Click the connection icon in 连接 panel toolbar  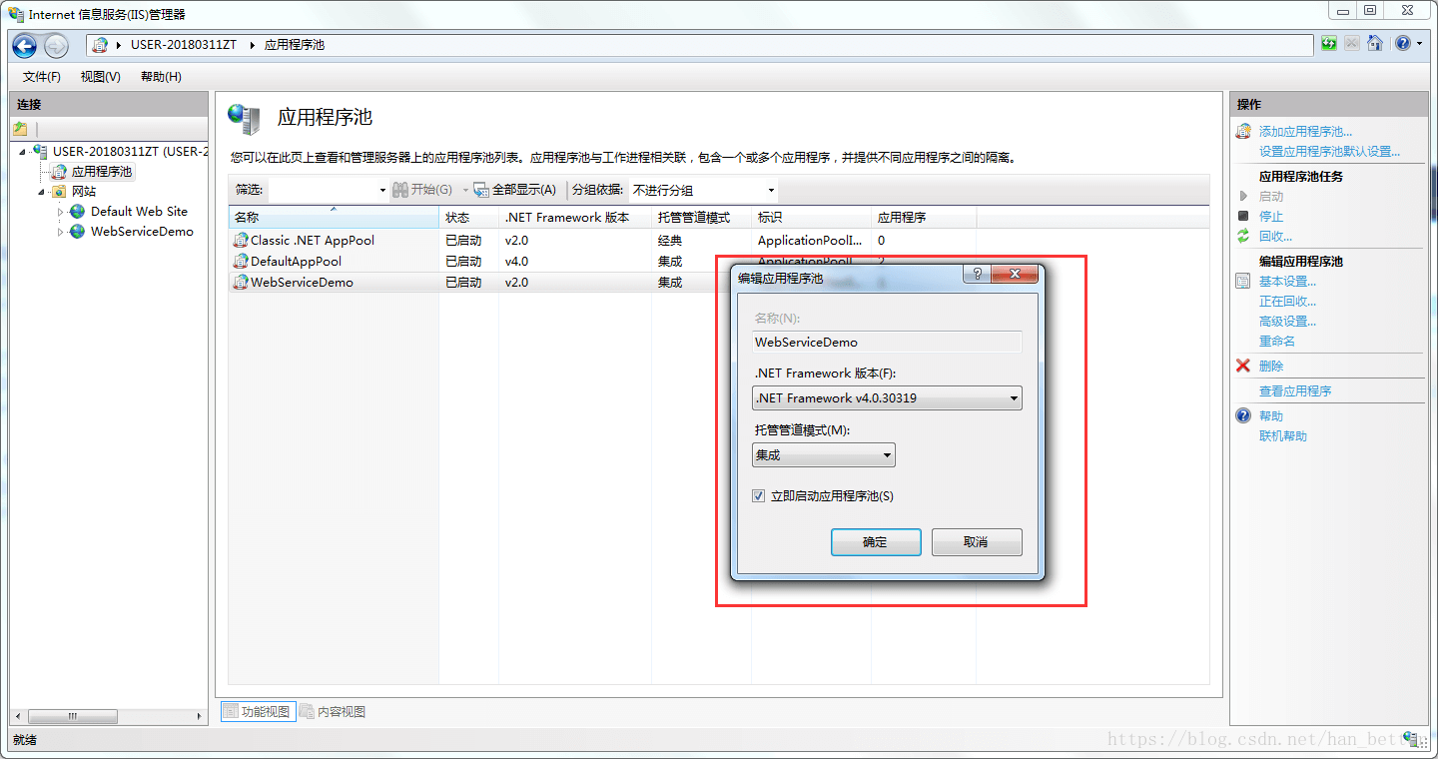click(x=20, y=129)
